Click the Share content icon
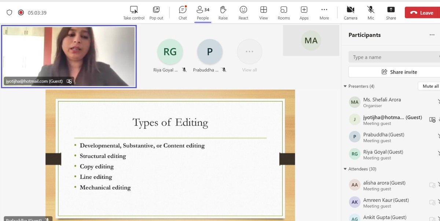 (391, 13)
